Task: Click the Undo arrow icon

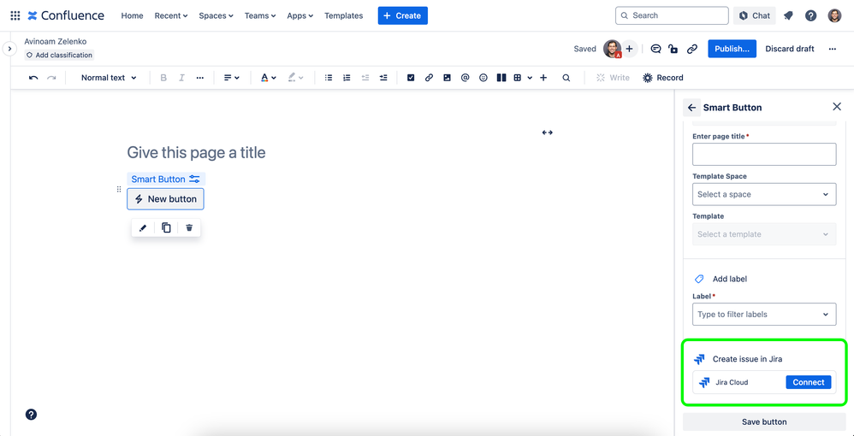Action: (x=33, y=78)
